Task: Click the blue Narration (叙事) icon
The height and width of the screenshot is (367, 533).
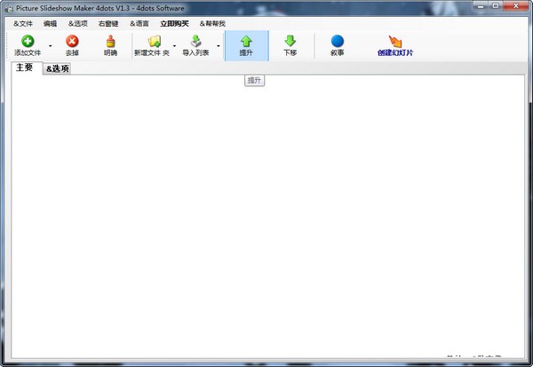Action: 338,42
